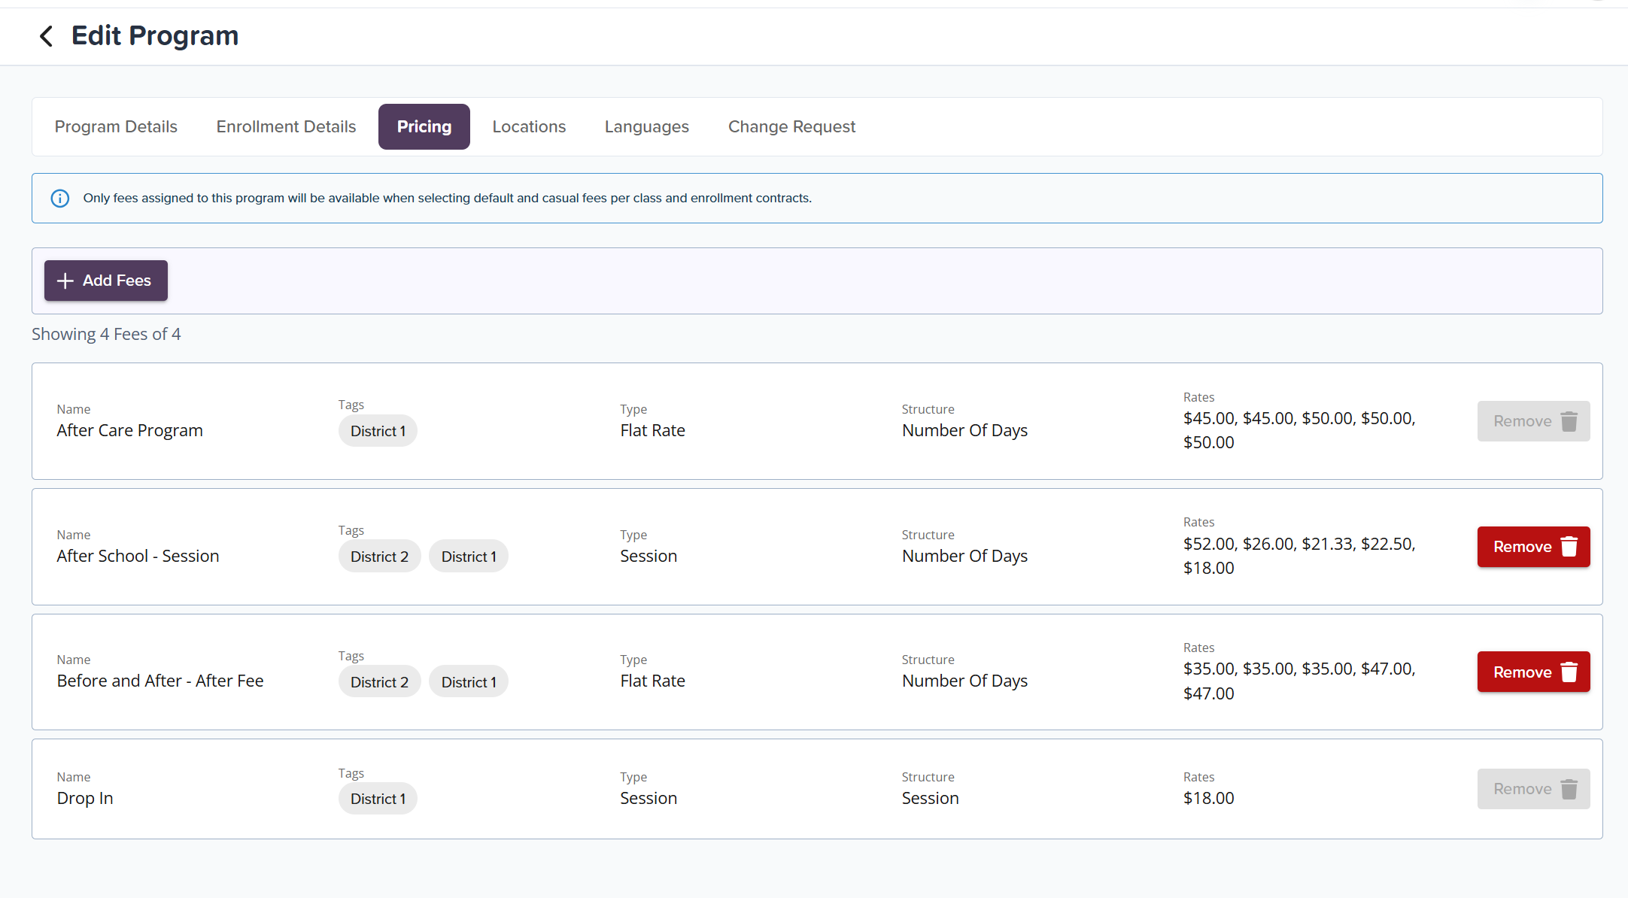Viewport: 1628px width, 898px height.
Task: Click the Showing 4 Fees of 4 text
Action: coord(106,334)
